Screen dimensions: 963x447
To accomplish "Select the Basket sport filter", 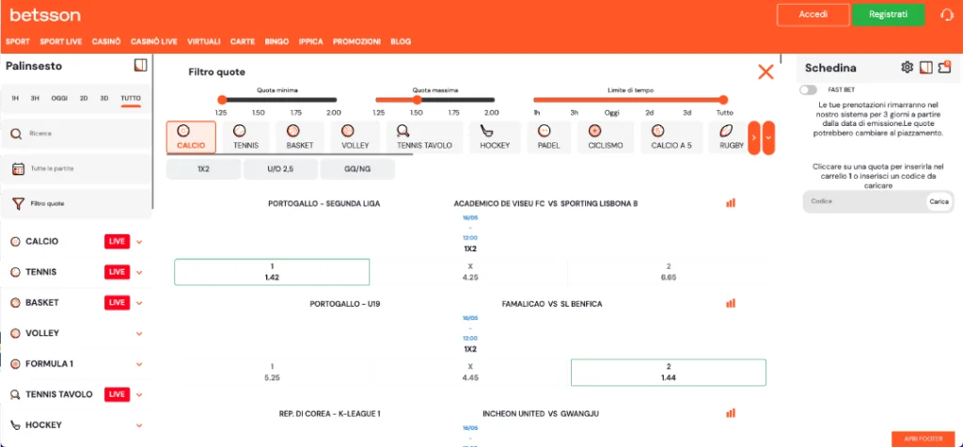I will tap(300, 137).
